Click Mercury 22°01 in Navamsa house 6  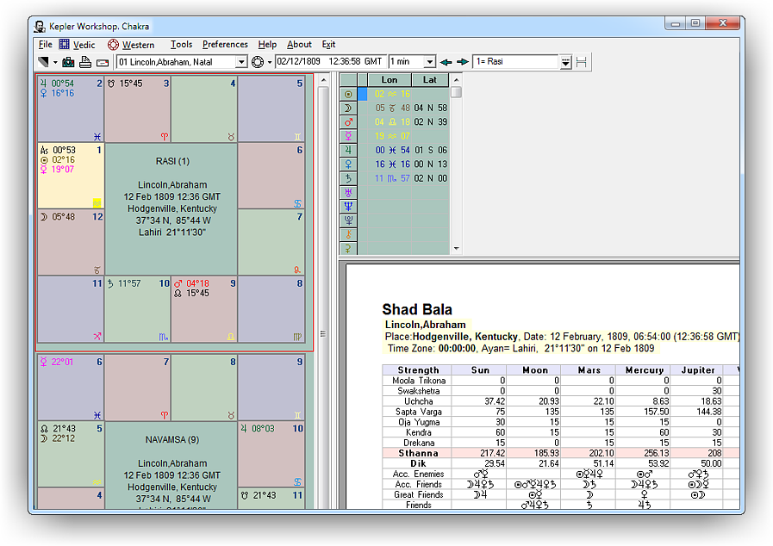(57, 363)
